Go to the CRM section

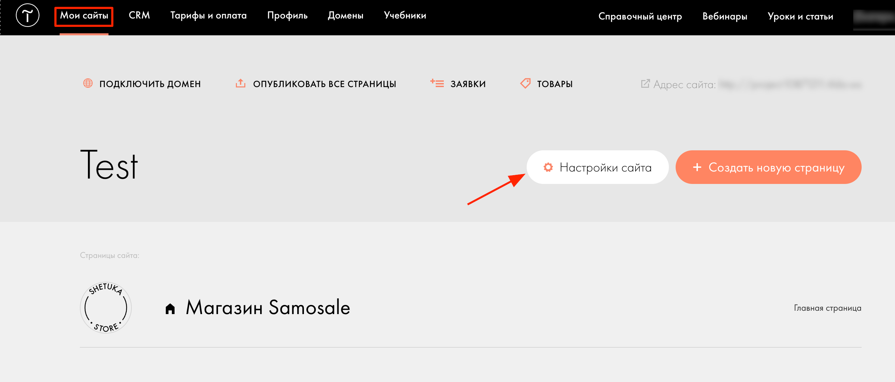(139, 15)
